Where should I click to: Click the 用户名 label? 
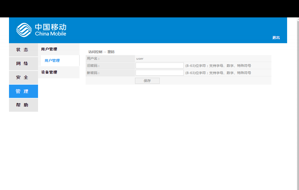point(93,59)
